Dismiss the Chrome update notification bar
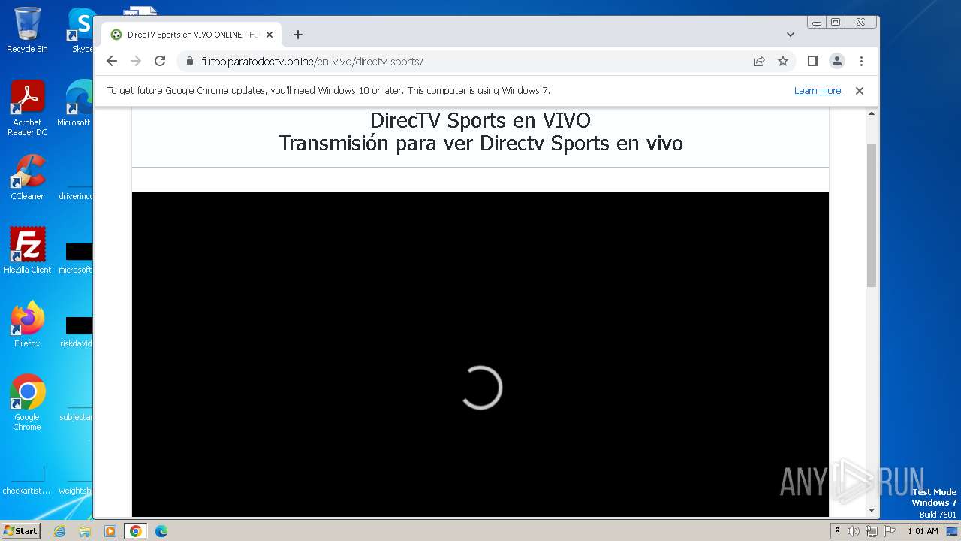The image size is (961, 541). (x=860, y=91)
